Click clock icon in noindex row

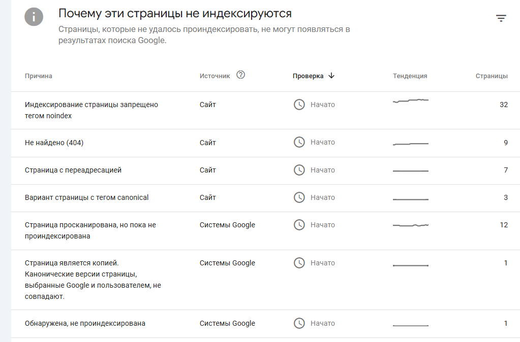tap(299, 105)
